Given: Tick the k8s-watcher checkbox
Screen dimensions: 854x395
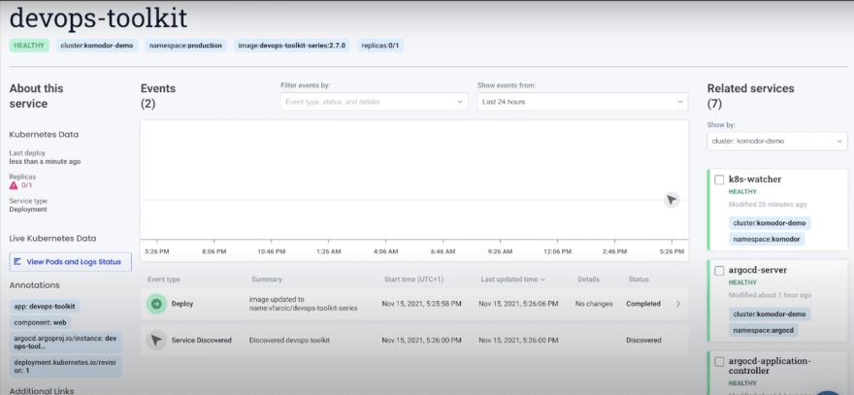Looking at the screenshot, I should [719, 180].
